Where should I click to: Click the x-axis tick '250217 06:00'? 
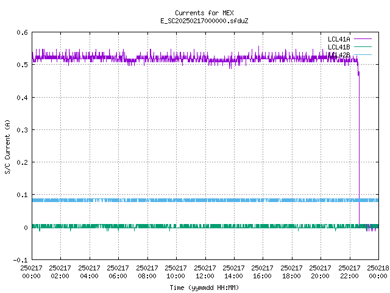[118, 272]
